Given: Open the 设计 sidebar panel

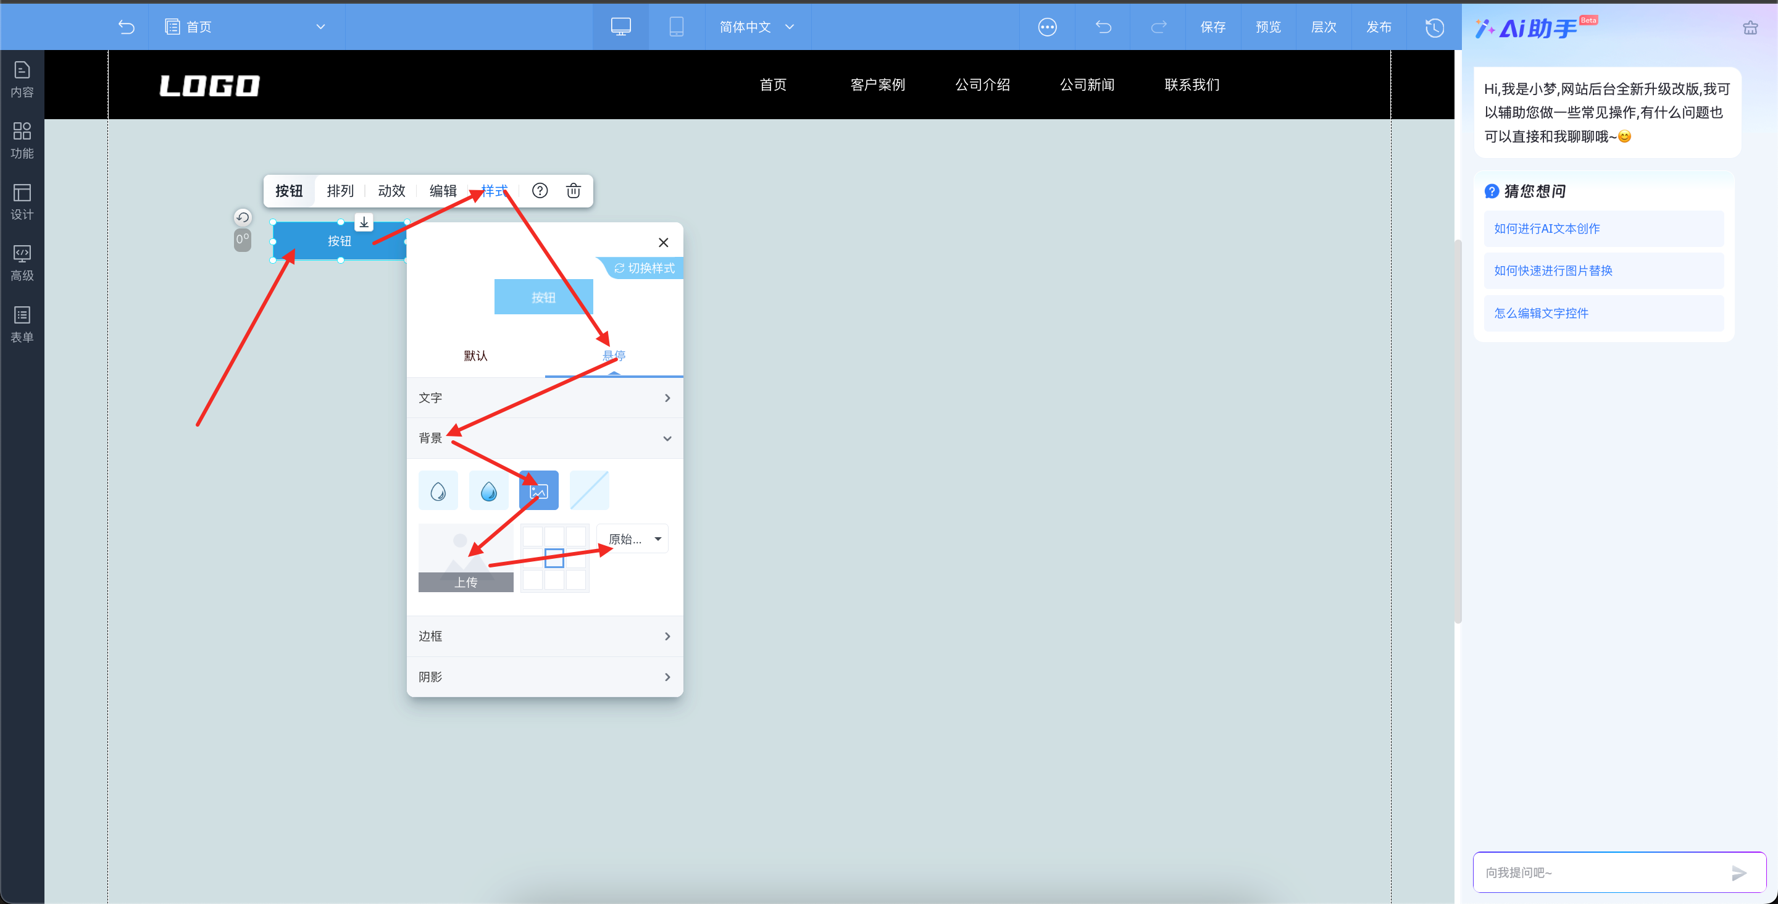Looking at the screenshot, I should click(22, 203).
